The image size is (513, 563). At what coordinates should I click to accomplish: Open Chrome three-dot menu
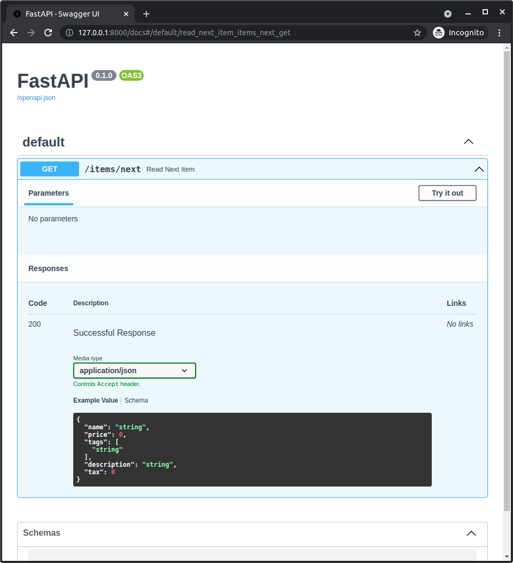(x=500, y=33)
